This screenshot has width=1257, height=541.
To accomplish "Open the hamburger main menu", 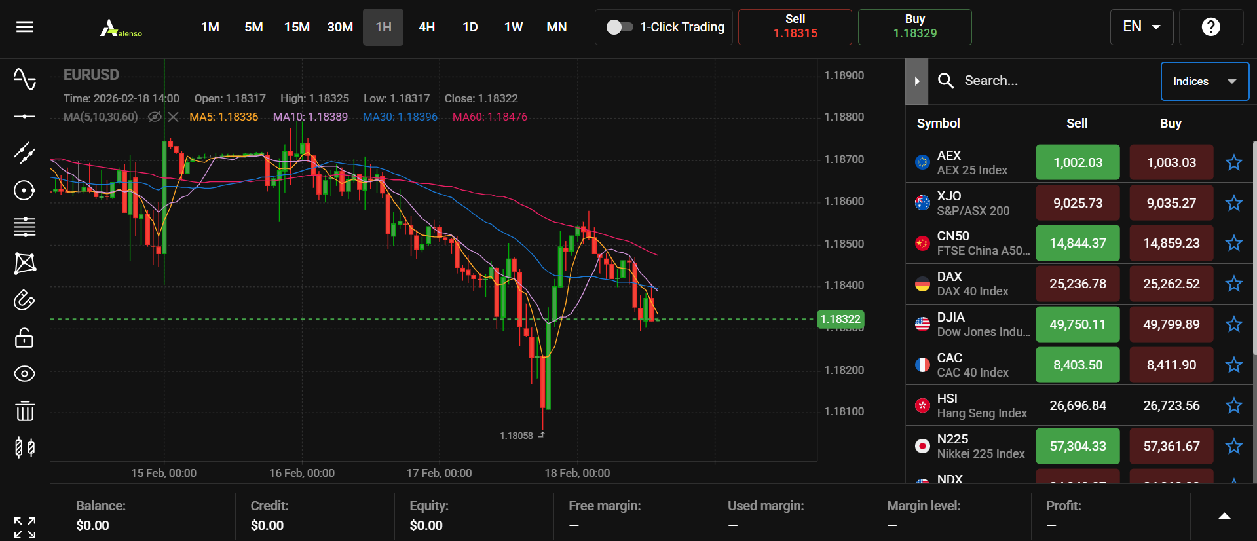I will [x=25, y=27].
